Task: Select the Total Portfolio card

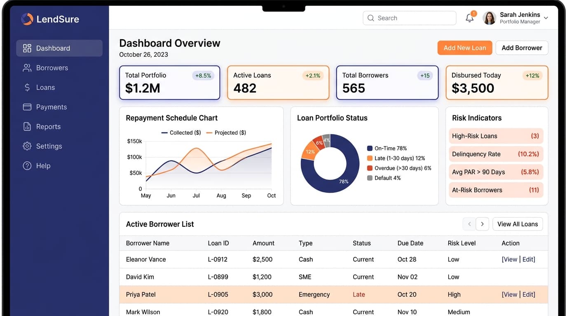Action: tap(170, 83)
